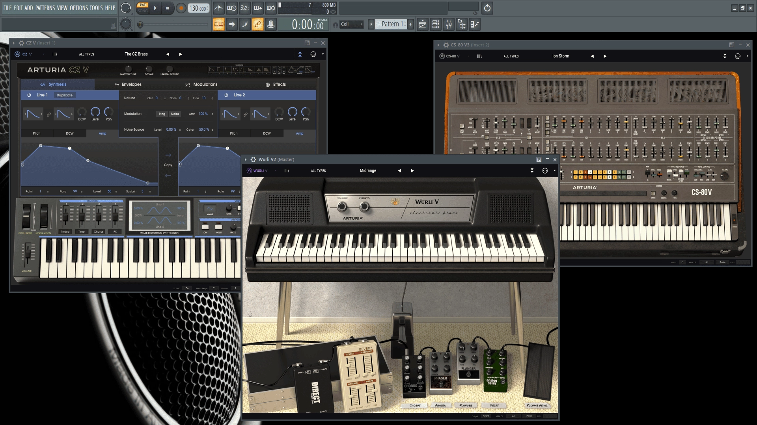Click the Stop button in transport bar
The image size is (757, 425).
coord(167,8)
